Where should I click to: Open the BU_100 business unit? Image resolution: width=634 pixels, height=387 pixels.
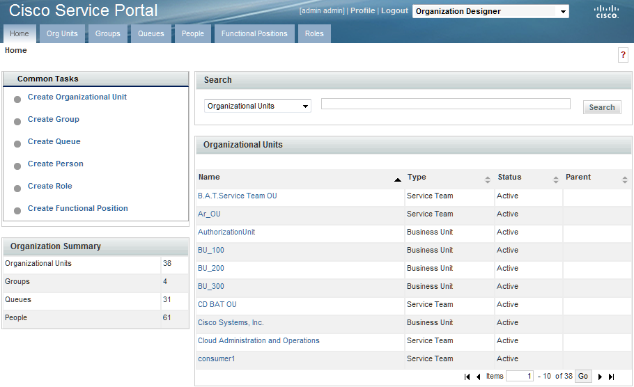click(210, 250)
